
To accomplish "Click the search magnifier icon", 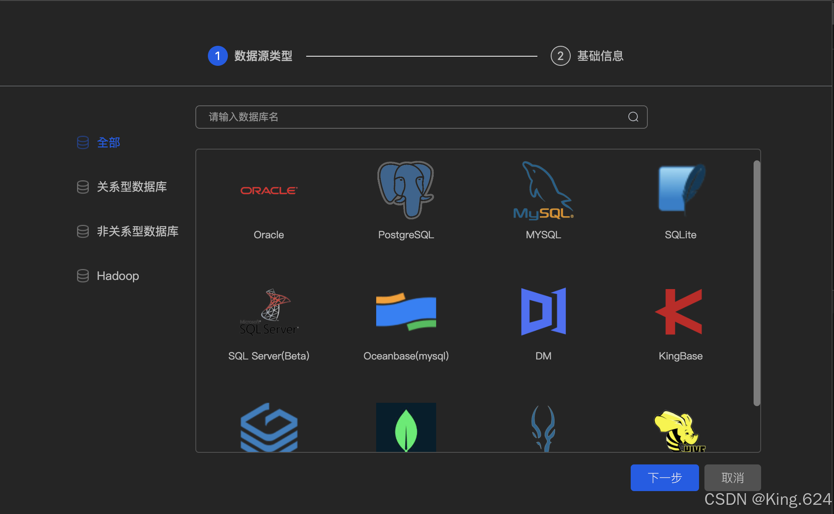I will 633,117.
